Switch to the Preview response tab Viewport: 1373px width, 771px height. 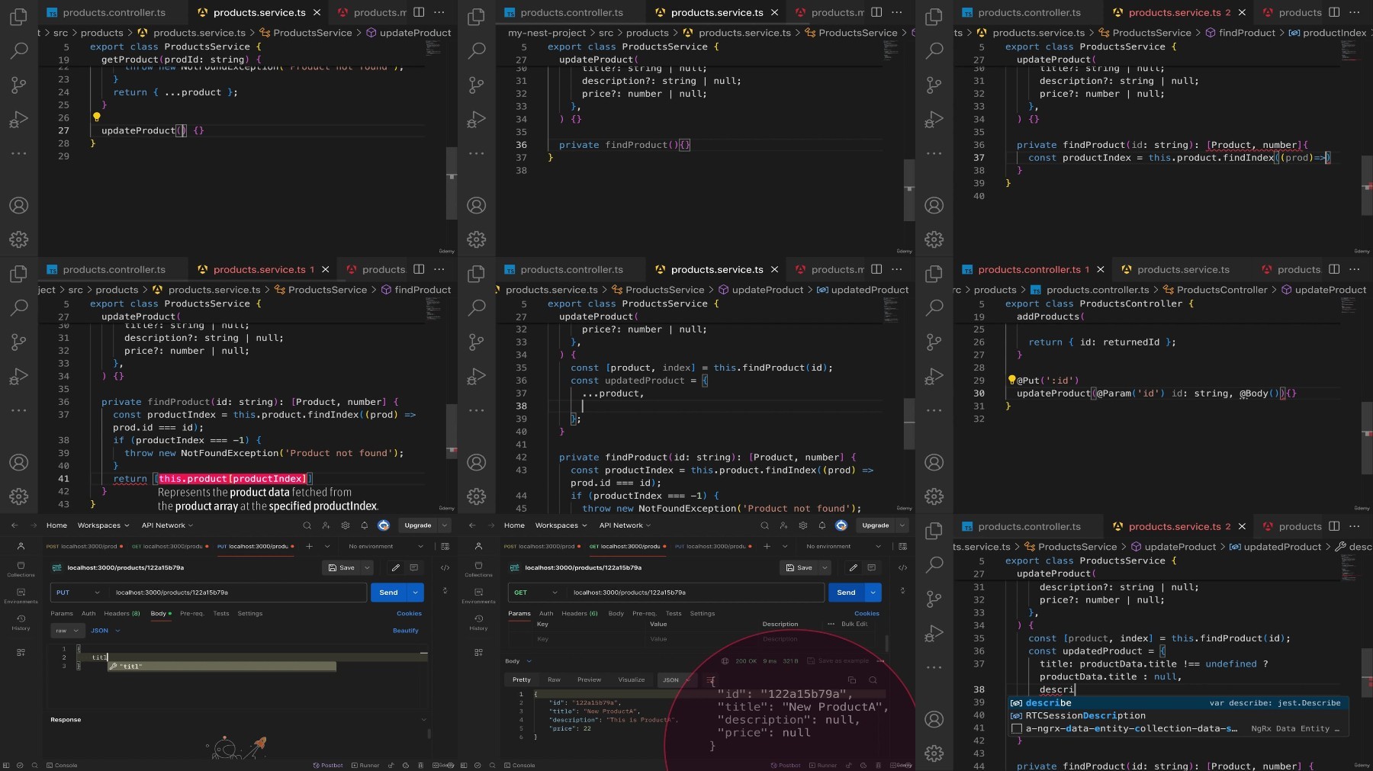click(x=589, y=679)
